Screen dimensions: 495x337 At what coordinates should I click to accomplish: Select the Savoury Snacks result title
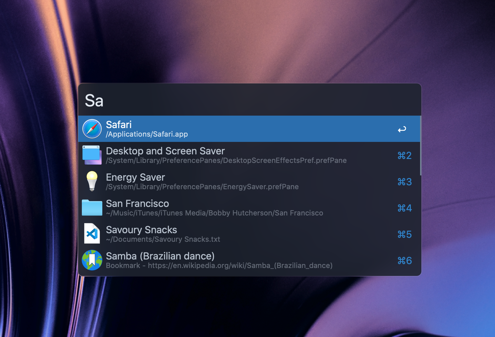click(141, 230)
